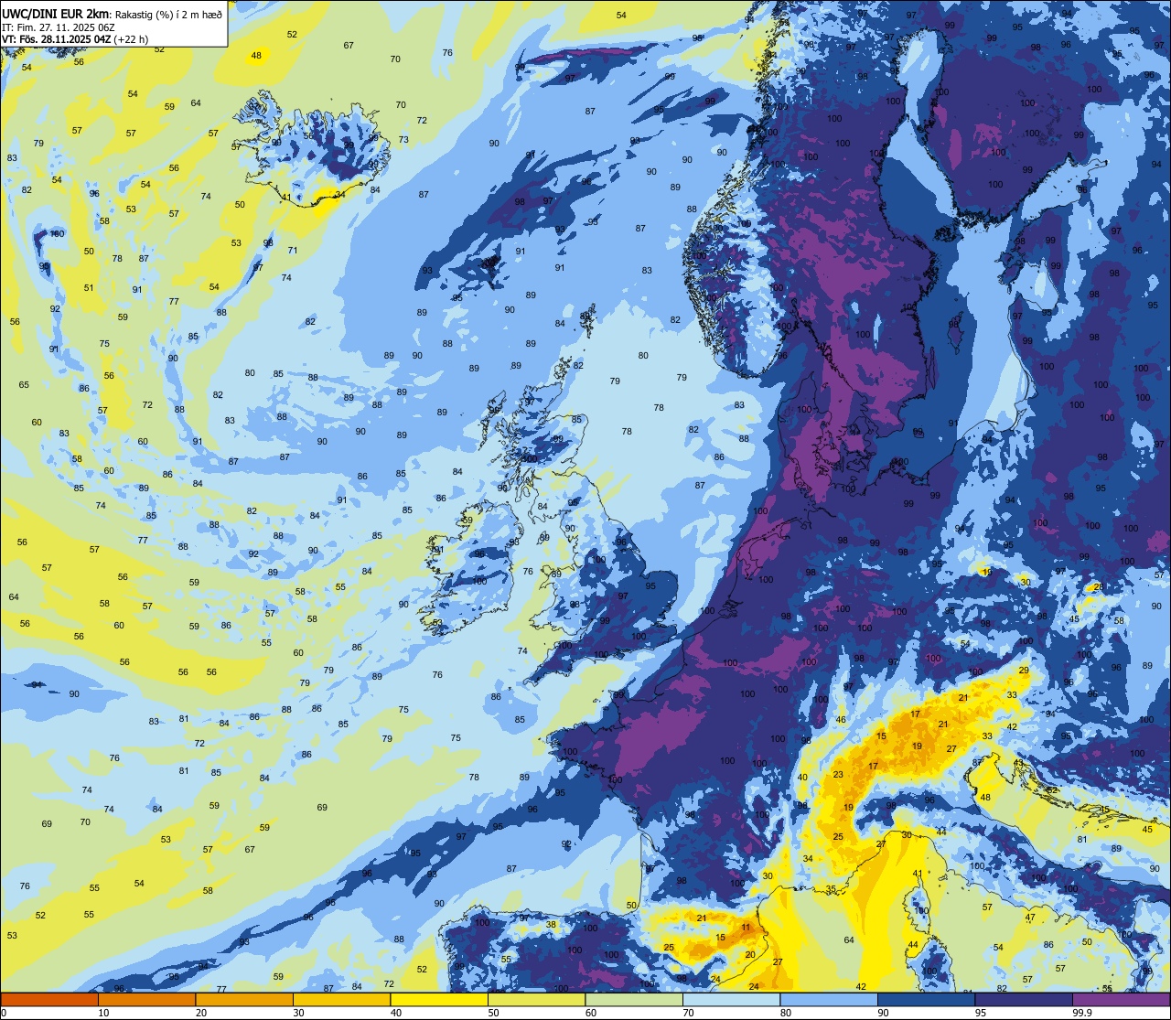The image size is (1171, 1020).
Task: Click the humidity value "11" in the orange area
Action: [x=746, y=928]
